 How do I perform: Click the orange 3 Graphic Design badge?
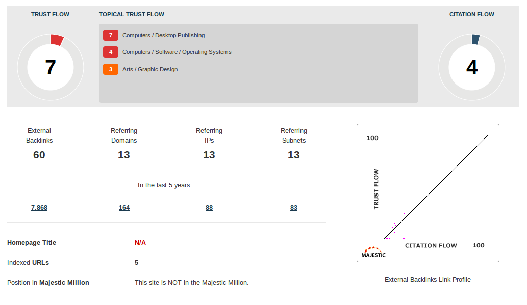(x=111, y=69)
